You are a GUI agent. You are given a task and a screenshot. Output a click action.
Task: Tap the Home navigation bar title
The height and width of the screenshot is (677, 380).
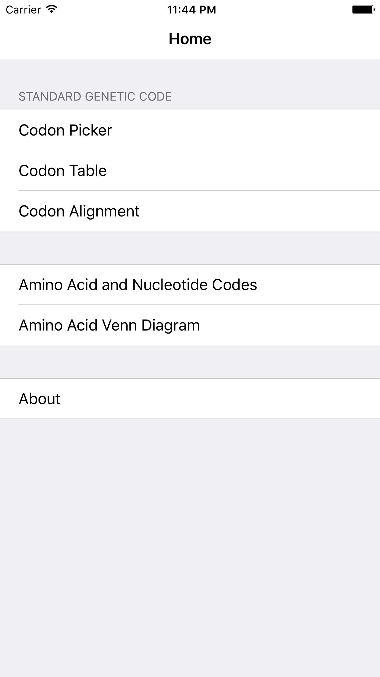(x=190, y=39)
